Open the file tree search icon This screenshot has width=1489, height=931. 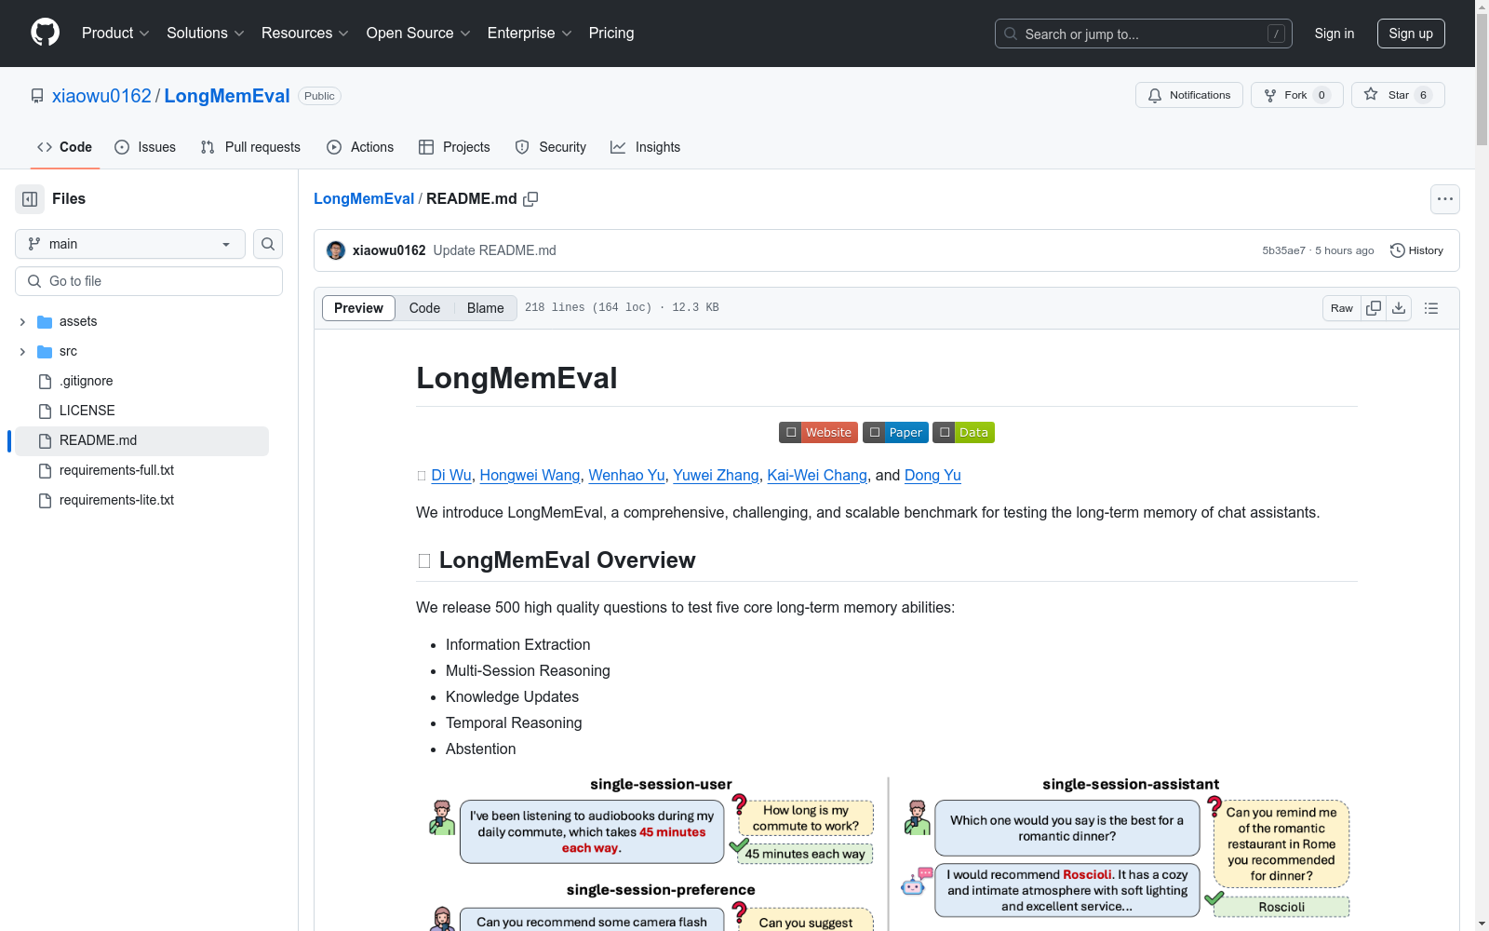click(267, 244)
